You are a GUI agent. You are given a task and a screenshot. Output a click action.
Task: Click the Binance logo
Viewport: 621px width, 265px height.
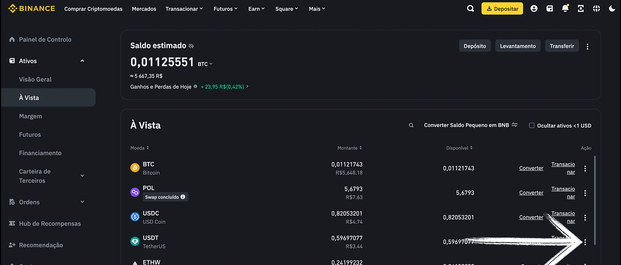point(31,8)
